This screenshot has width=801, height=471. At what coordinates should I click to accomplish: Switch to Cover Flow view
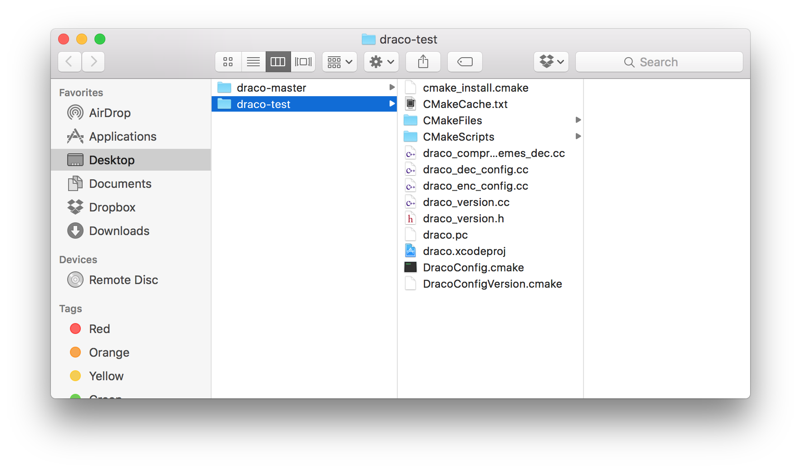(x=303, y=62)
